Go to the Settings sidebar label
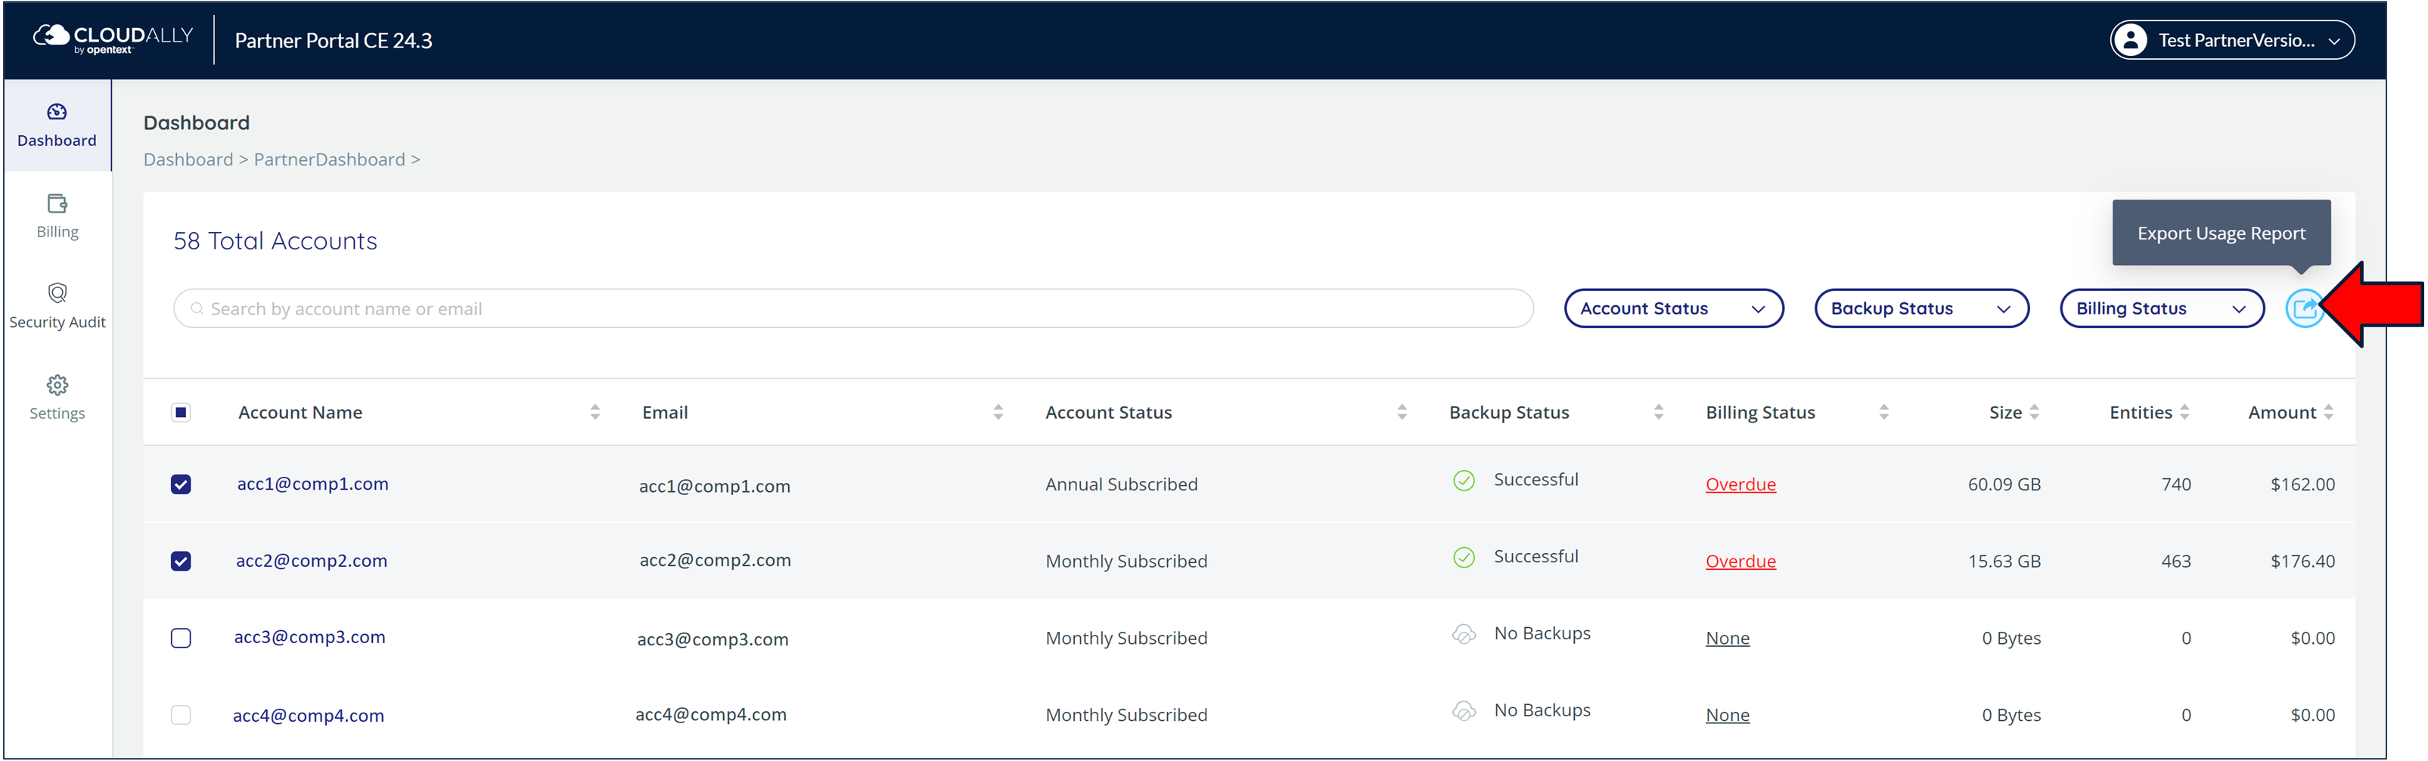 (57, 413)
